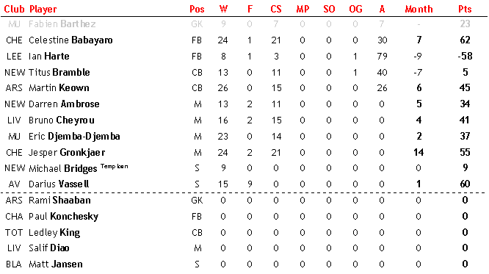The image size is (489, 274).
Task: Open Ian Harte player entry
Action: tap(49, 56)
